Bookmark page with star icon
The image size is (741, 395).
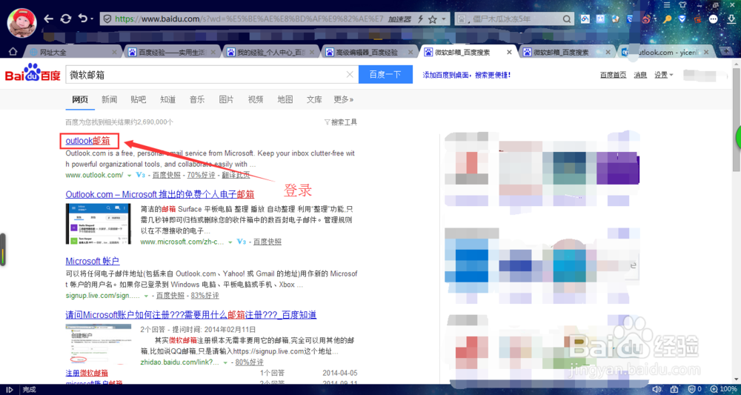(432, 19)
